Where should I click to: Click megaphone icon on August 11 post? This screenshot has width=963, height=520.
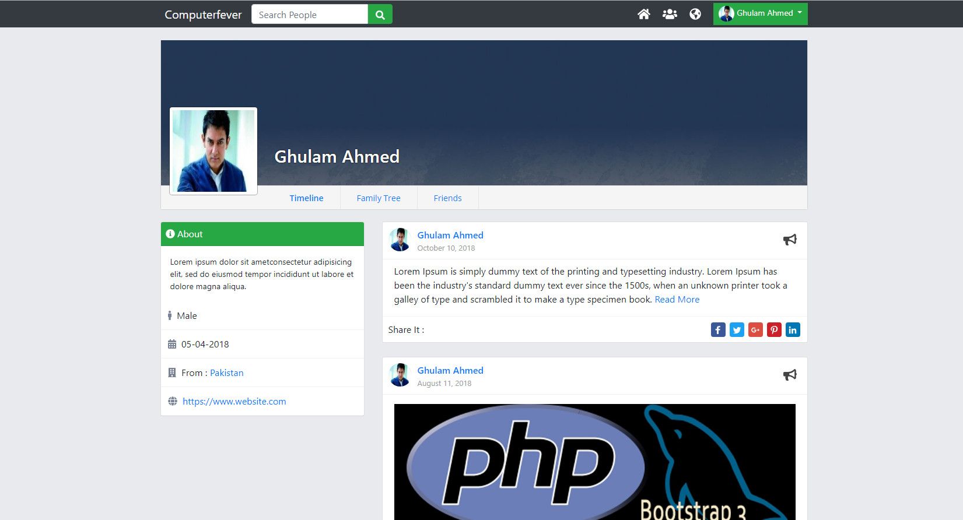pos(790,375)
